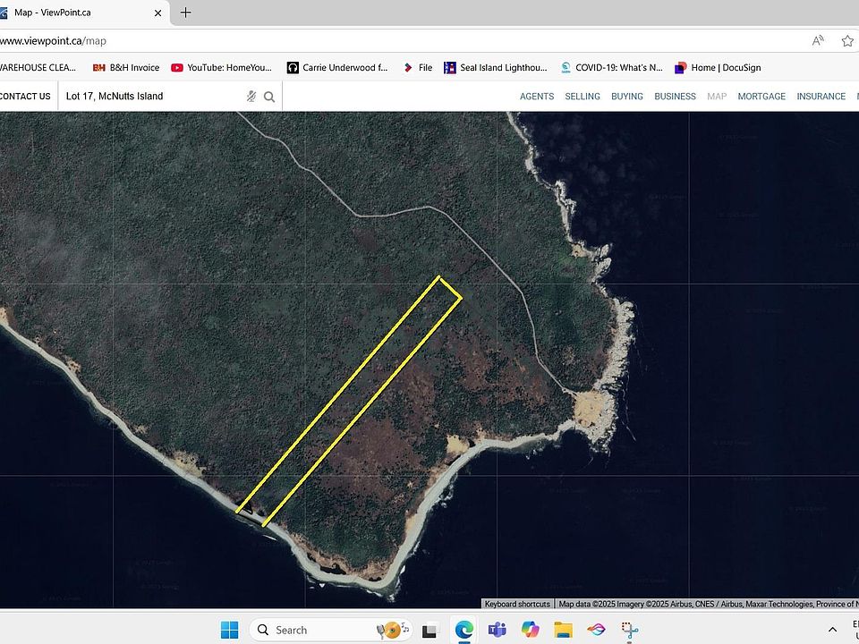This screenshot has width=859, height=644.
Task: Click the search magnifier icon in ViewPoint
Action: pyautogui.click(x=269, y=97)
